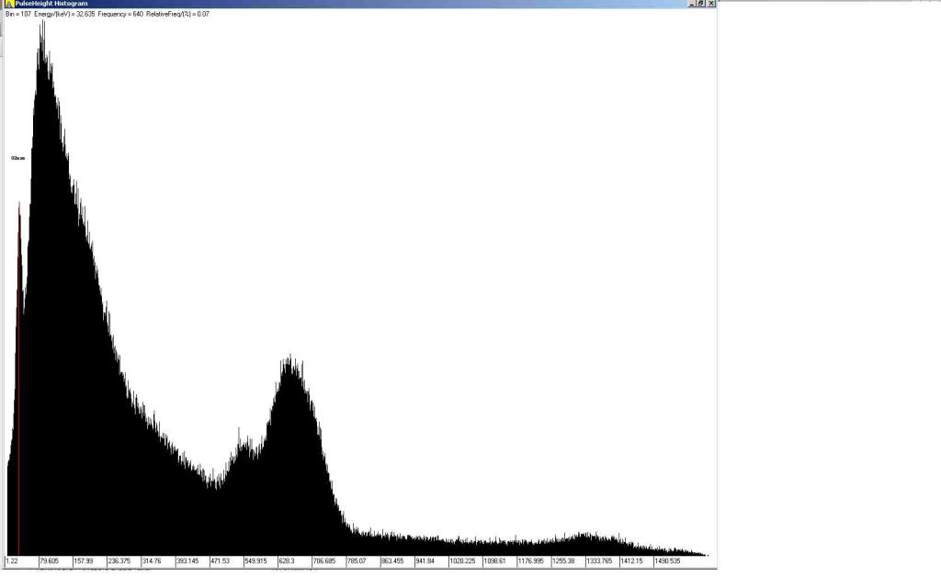Close the PulseHeight Histogram window
The image size is (941, 588).
pos(710,4)
